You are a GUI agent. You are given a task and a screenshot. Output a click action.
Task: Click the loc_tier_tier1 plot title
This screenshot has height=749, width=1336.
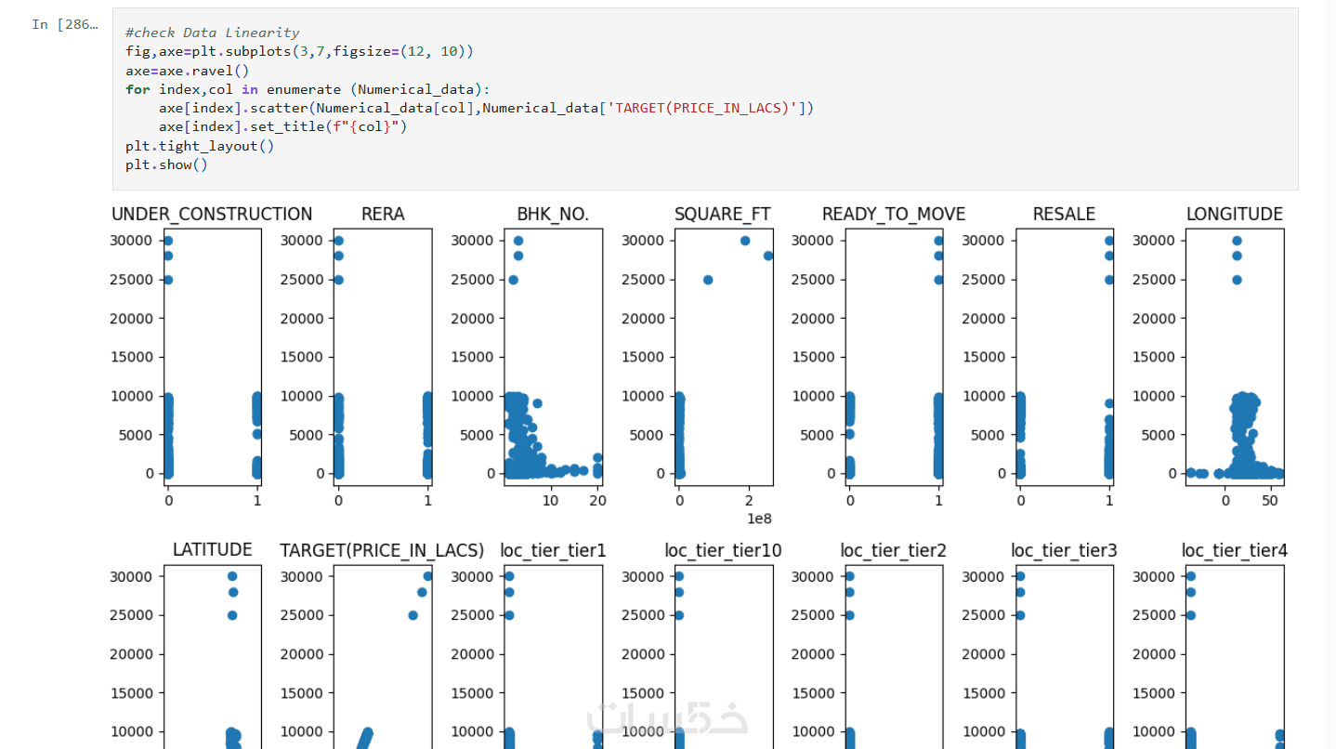point(553,550)
